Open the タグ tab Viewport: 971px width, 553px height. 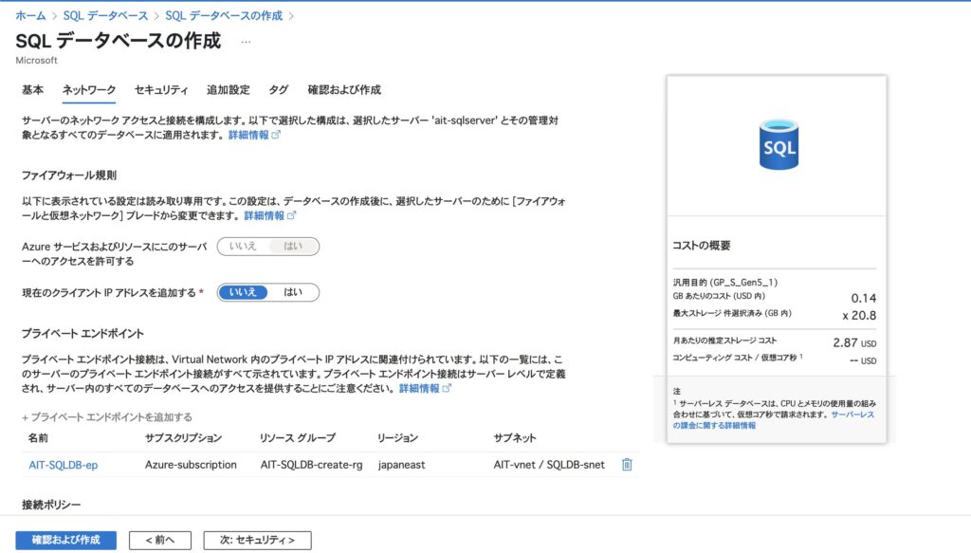(x=279, y=90)
